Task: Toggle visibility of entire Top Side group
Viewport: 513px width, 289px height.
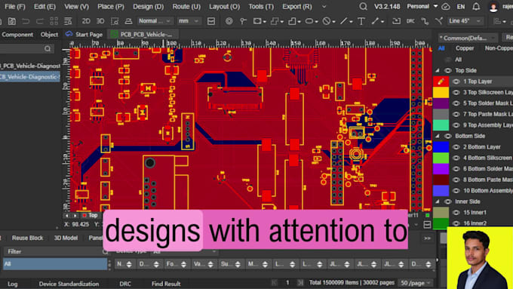Action: [447, 70]
